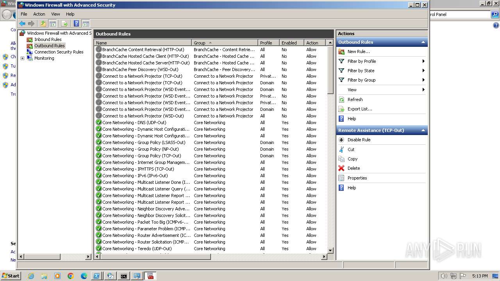The height and width of the screenshot is (281, 500).
Task: Click Help under Remote Assistance actions
Action: tap(352, 188)
